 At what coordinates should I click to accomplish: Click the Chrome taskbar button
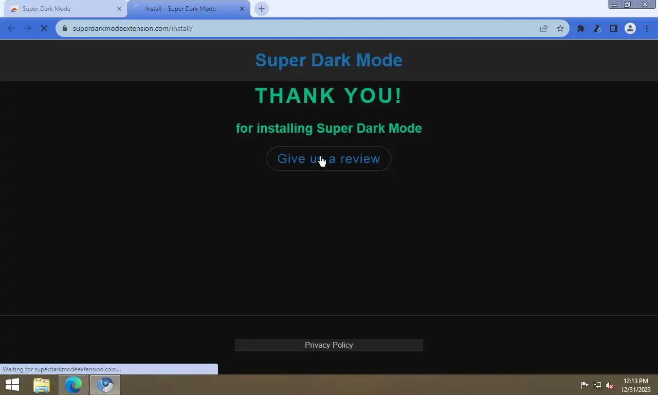click(x=105, y=385)
